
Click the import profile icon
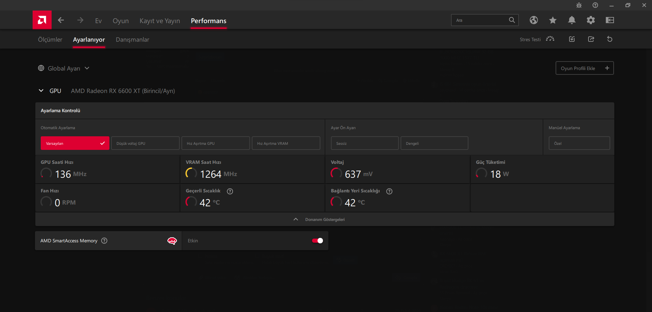pos(572,39)
